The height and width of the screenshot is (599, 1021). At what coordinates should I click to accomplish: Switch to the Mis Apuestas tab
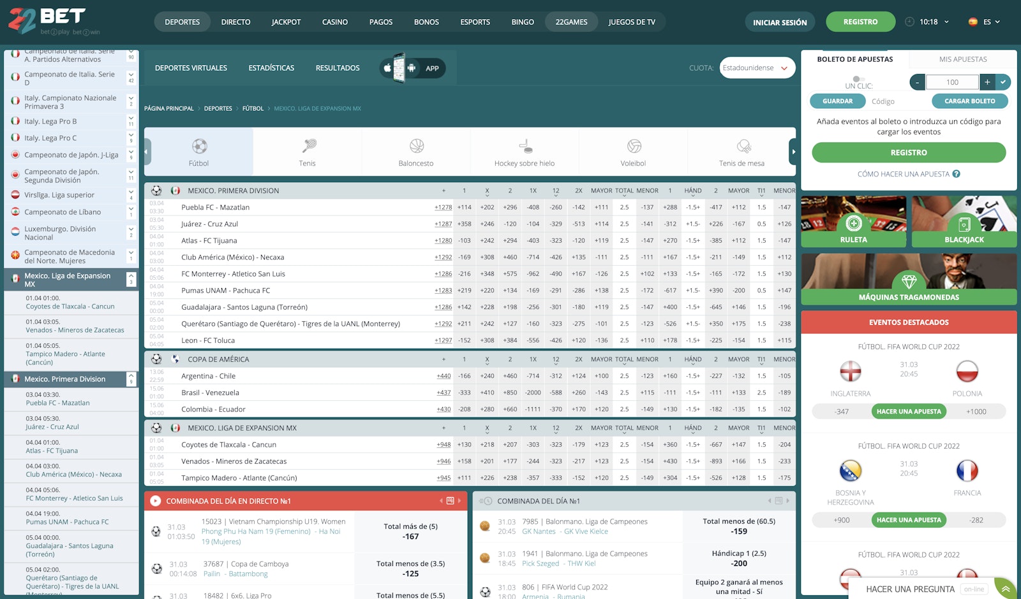[x=962, y=59]
